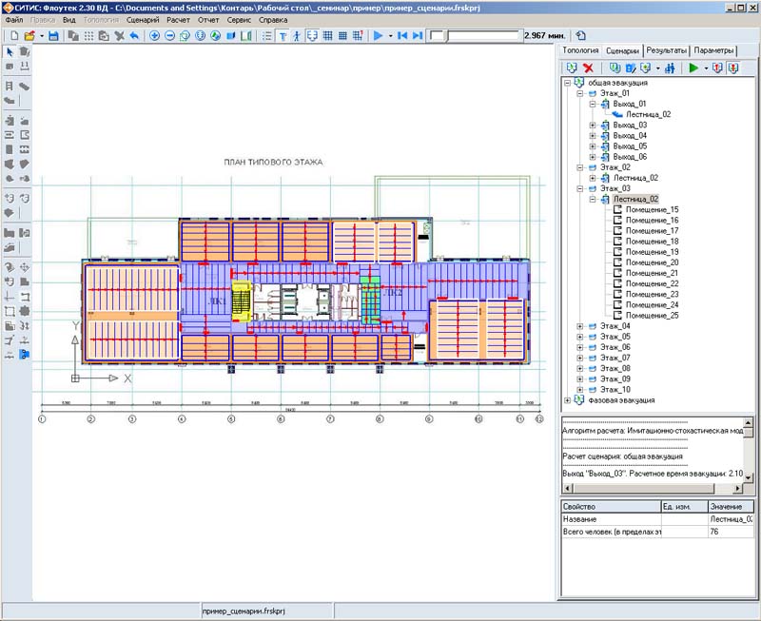Click the Zoom out magnifier icon
The image size is (761, 621).
(169, 35)
